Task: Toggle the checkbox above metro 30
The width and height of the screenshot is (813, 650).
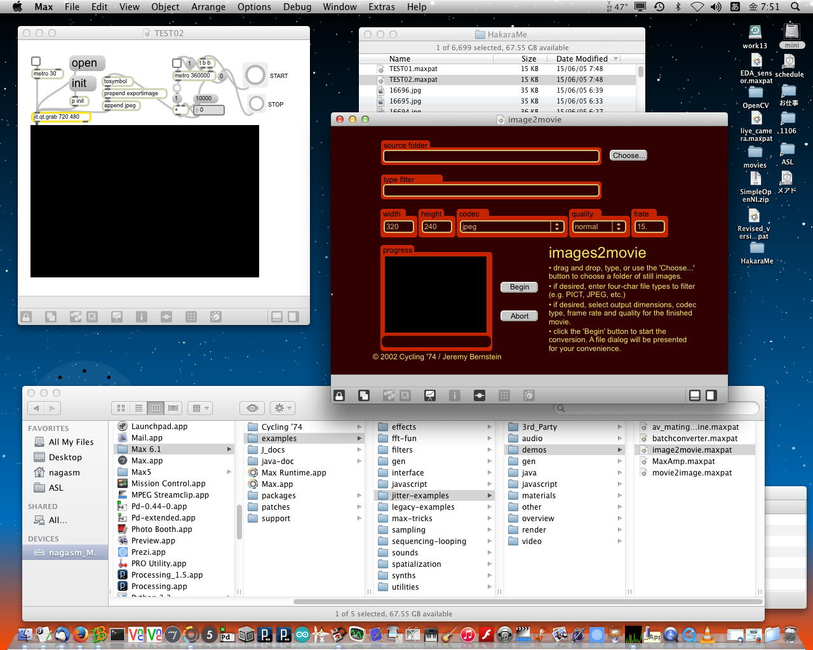Action: pyautogui.click(x=36, y=62)
